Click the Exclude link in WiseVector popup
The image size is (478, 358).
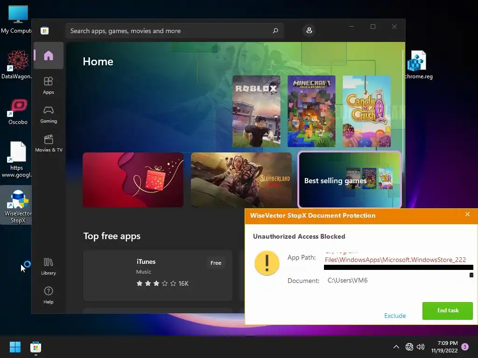click(395, 316)
